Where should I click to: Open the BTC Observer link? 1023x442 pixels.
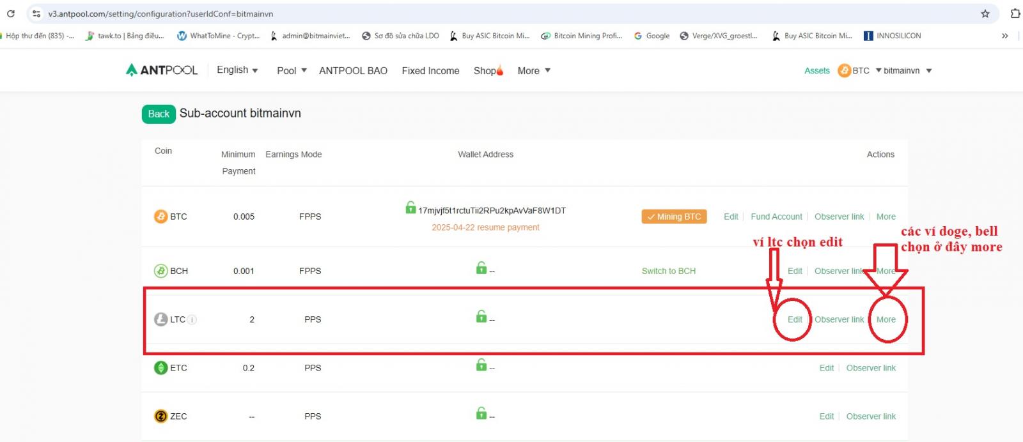(x=839, y=217)
